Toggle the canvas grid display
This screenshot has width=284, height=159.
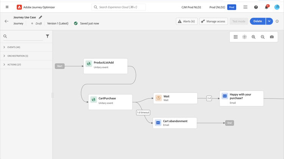coord(245,37)
